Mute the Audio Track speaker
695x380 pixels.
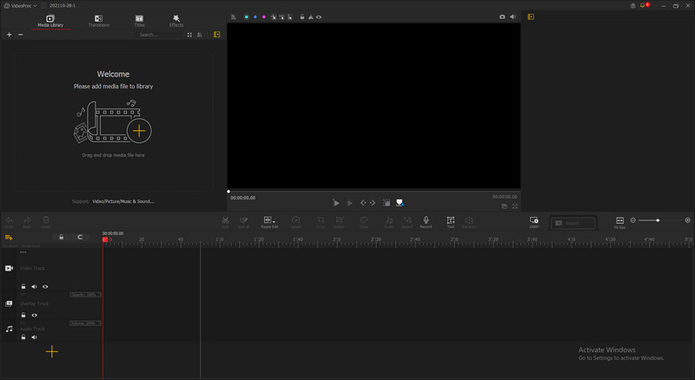pos(34,337)
